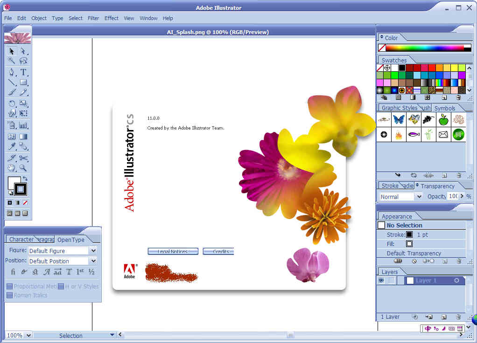Pick the Symbol Sprayer tool
Viewport: 477px width, 343px height.
(12, 124)
